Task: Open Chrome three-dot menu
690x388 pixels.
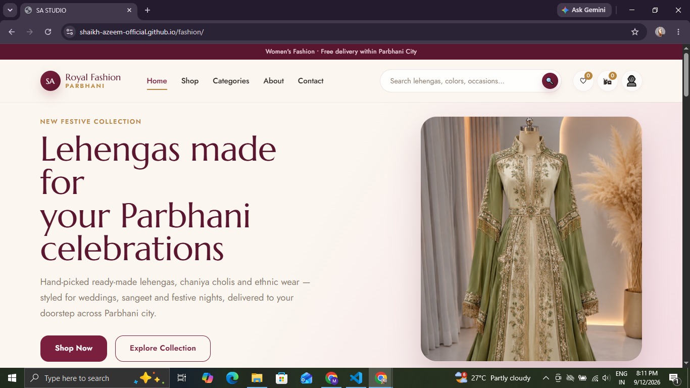Action: click(x=678, y=32)
